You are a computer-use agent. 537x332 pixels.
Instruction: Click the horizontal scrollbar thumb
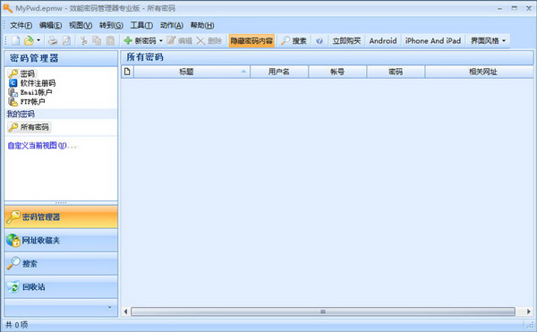[x=323, y=311]
